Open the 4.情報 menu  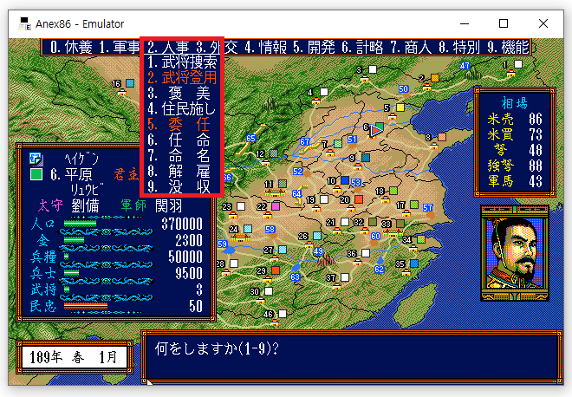[x=265, y=47]
